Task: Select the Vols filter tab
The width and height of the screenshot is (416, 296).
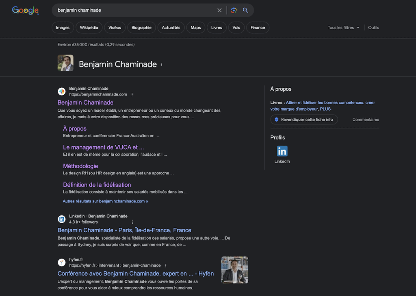Action: (x=236, y=28)
